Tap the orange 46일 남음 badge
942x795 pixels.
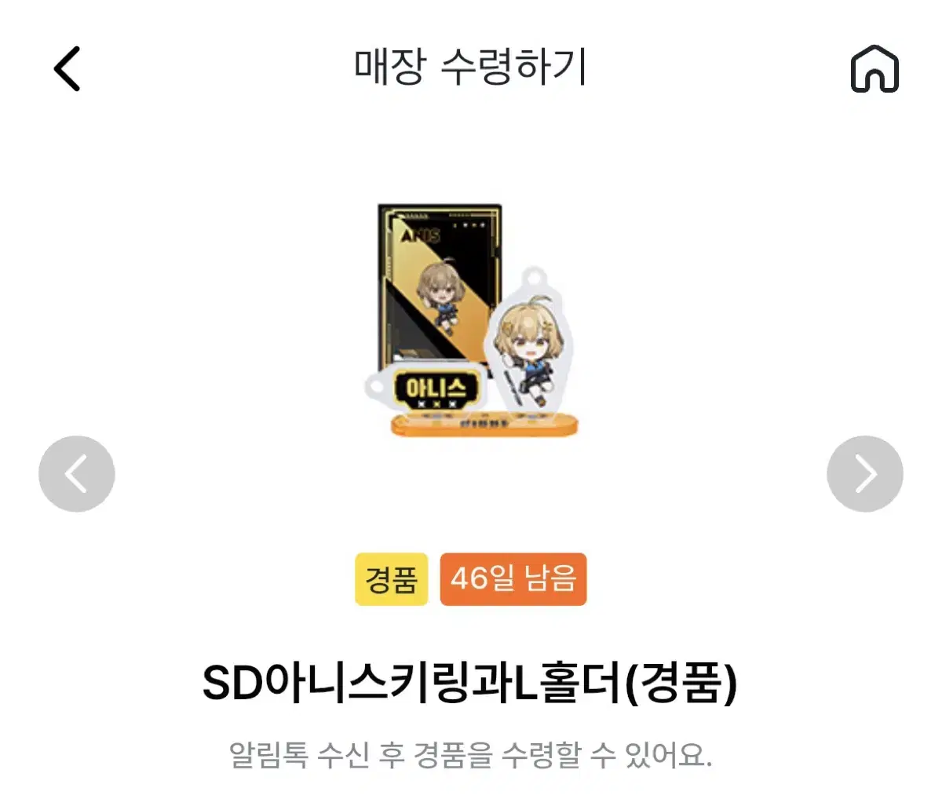(513, 579)
